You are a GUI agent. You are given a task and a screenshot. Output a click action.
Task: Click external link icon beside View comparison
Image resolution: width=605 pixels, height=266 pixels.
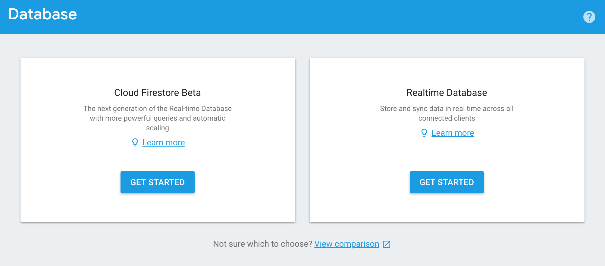click(387, 244)
